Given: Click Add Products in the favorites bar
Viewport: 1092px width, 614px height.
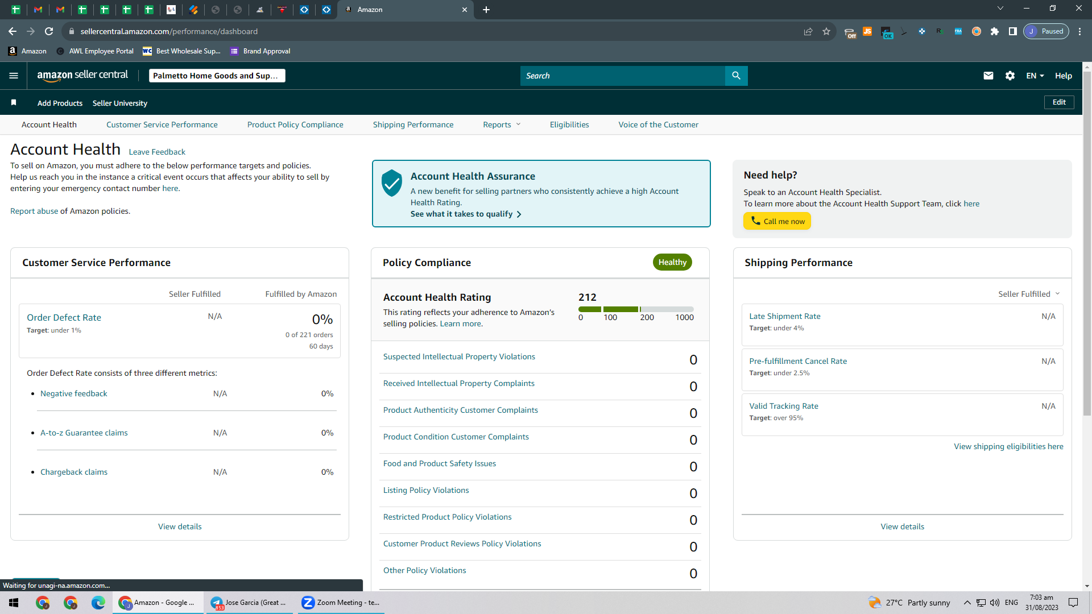Looking at the screenshot, I should point(60,103).
